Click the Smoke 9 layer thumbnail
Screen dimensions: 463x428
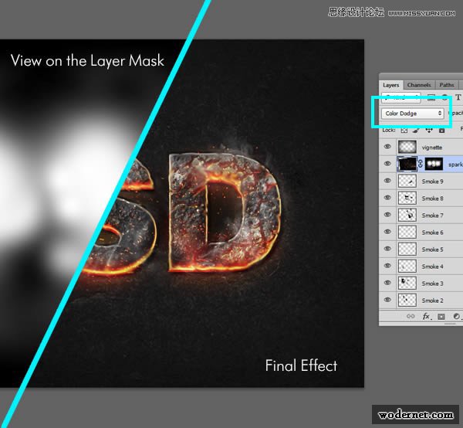point(407,181)
